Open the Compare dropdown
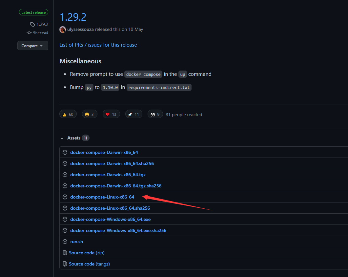Screen dimensions: 348x277 coord(32,46)
